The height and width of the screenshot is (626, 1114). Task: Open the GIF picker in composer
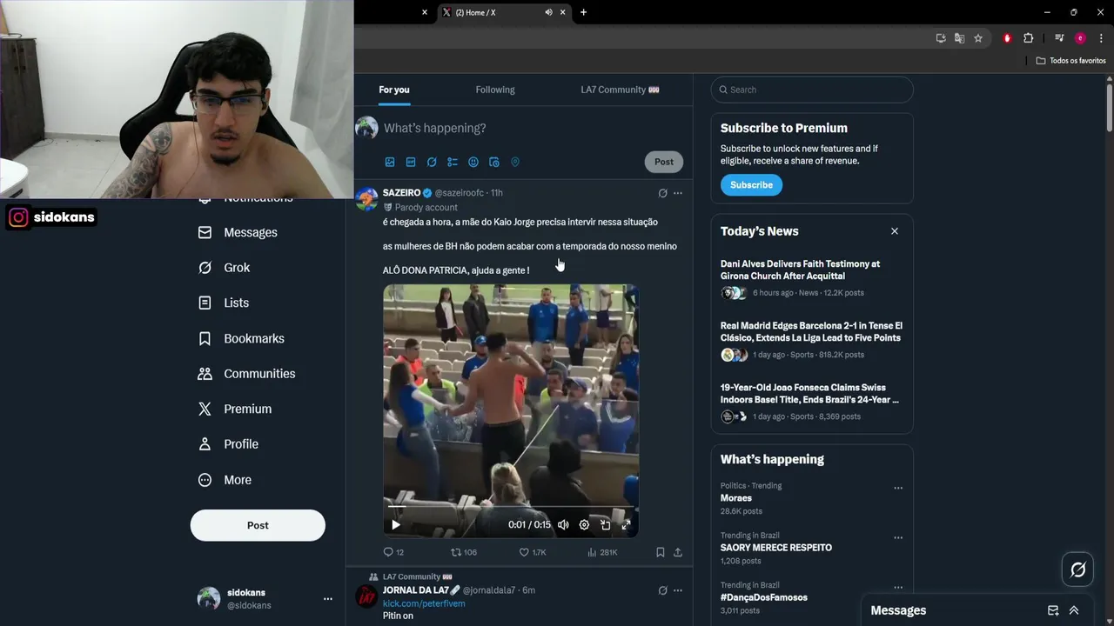point(411,162)
